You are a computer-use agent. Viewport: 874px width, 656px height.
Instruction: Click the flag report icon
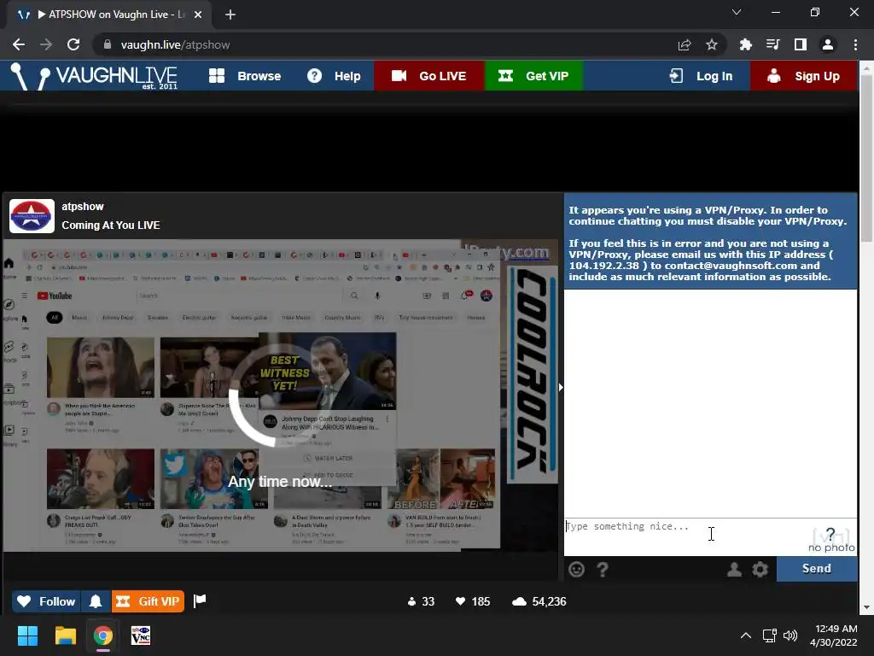coord(200,600)
